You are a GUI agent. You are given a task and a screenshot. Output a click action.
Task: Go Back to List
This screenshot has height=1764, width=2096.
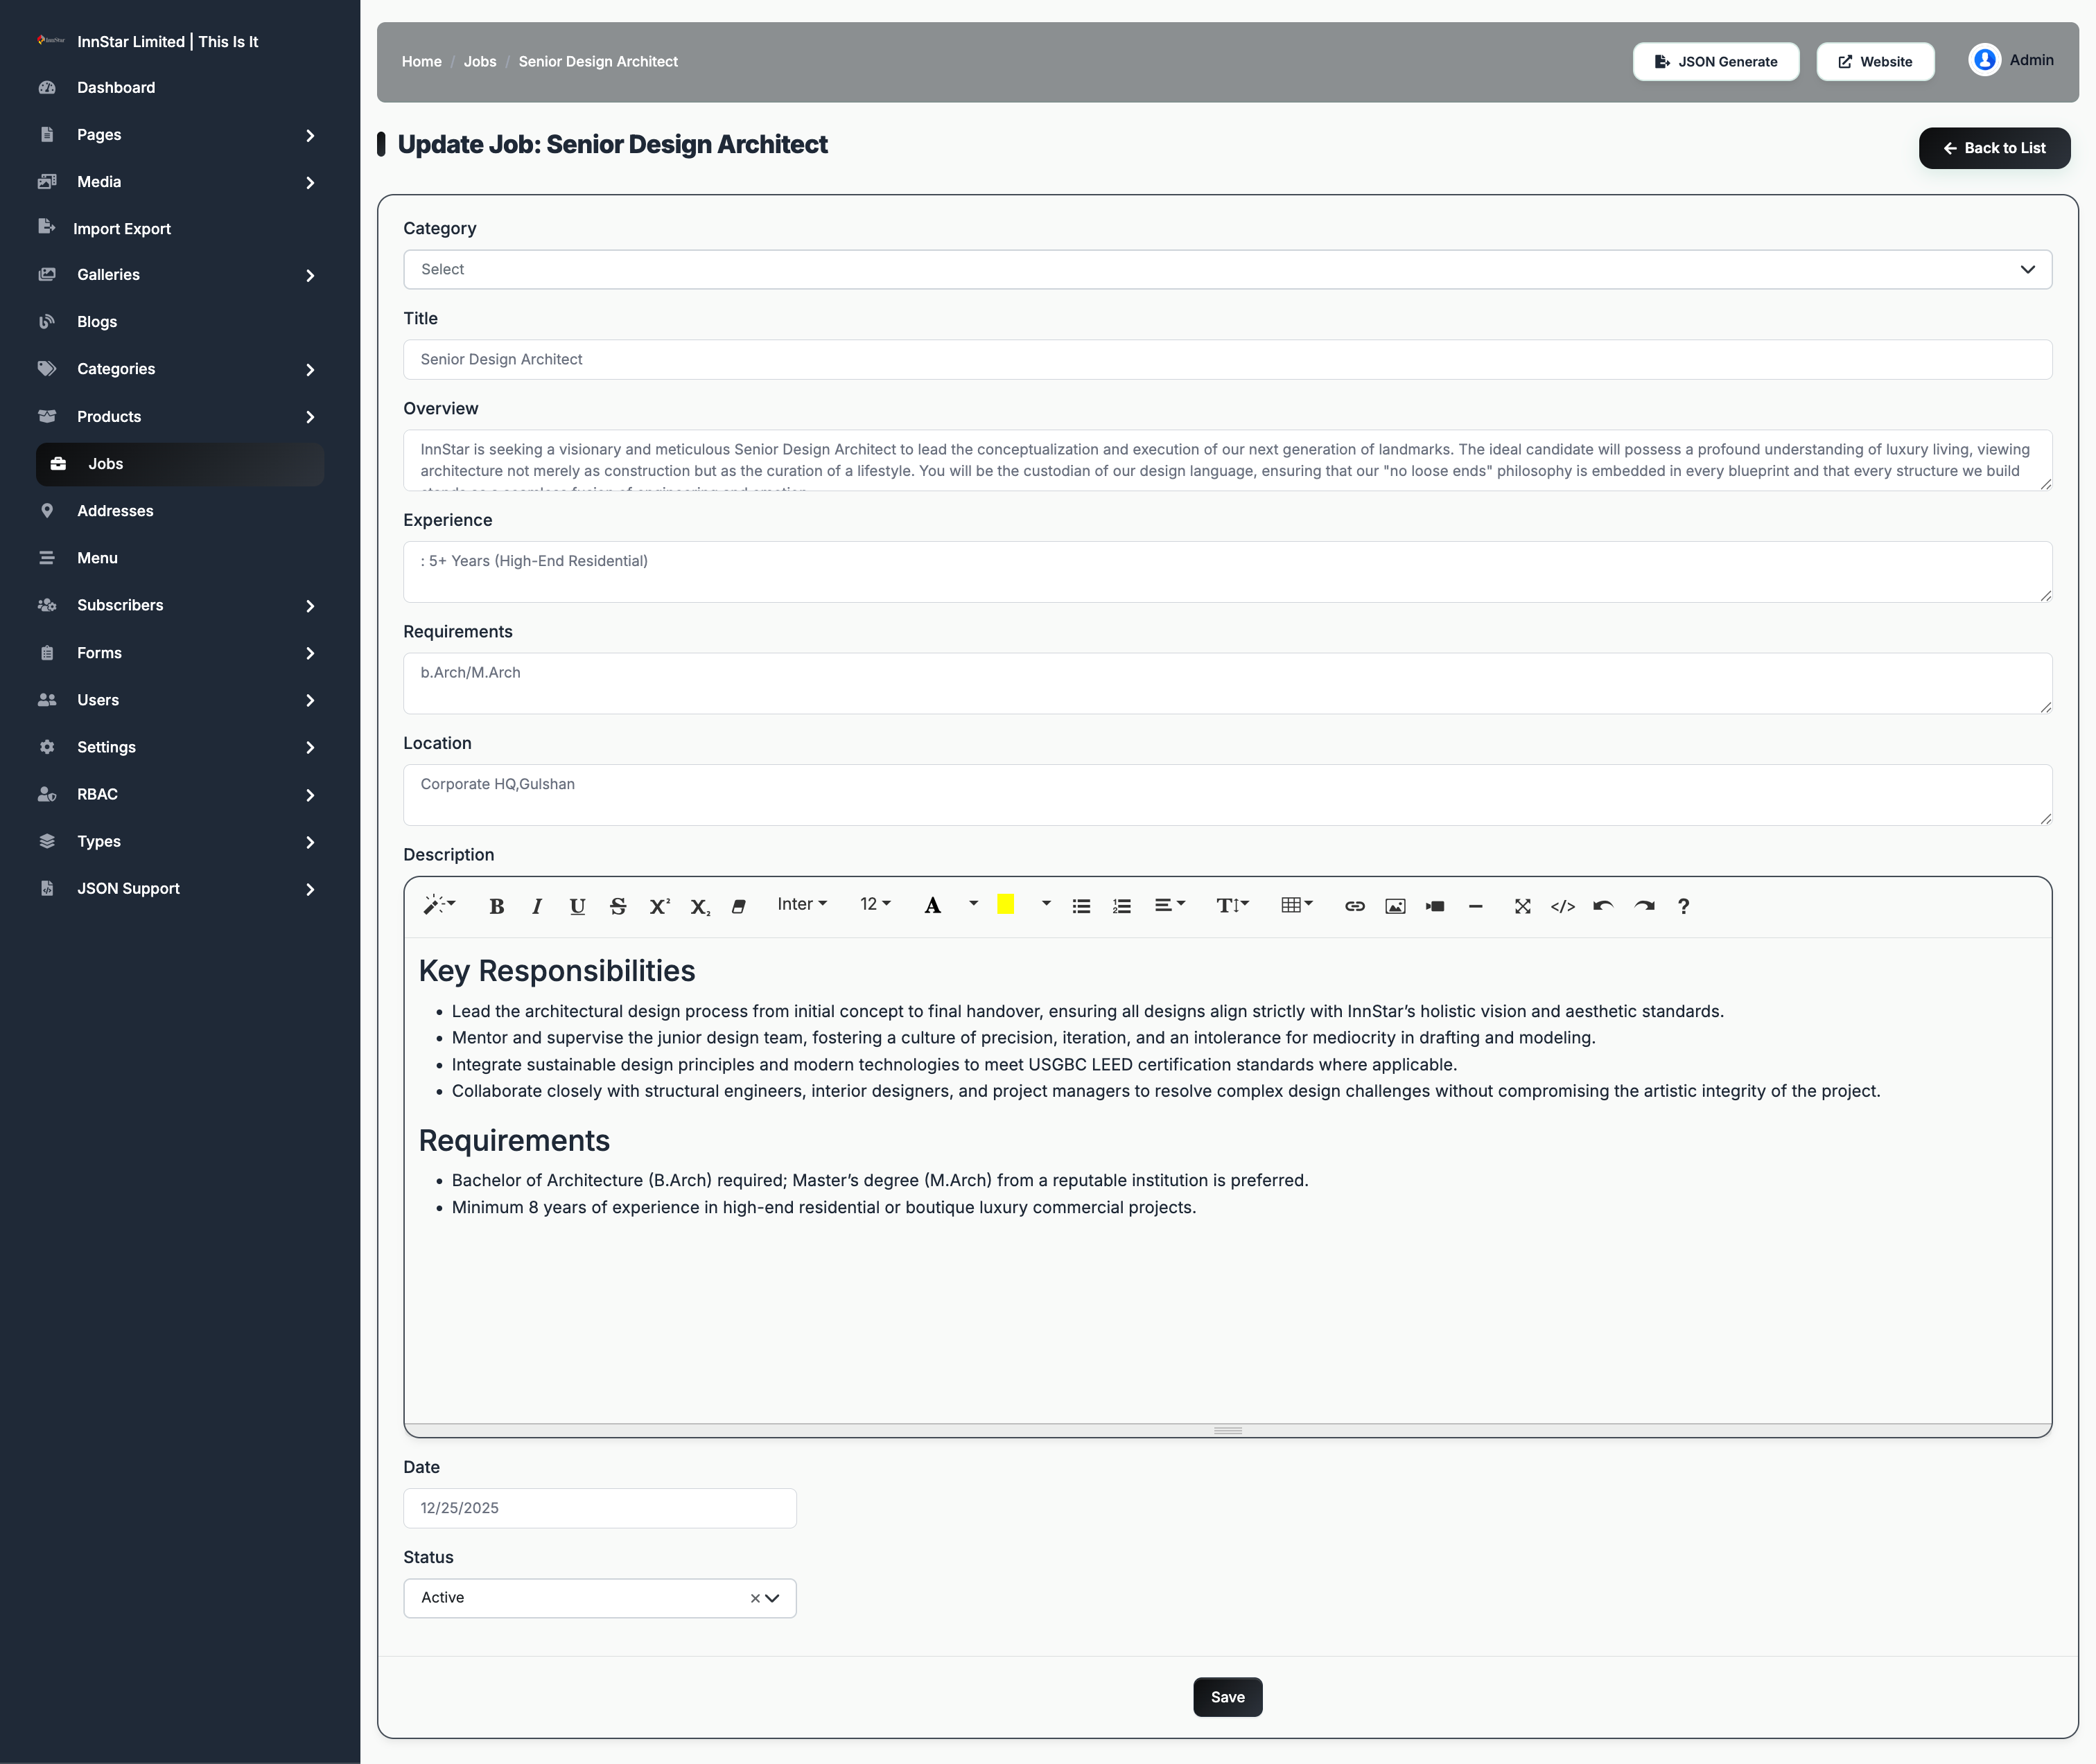[x=1994, y=148]
